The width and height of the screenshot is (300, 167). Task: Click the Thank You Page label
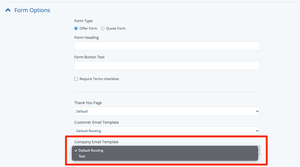click(88, 103)
